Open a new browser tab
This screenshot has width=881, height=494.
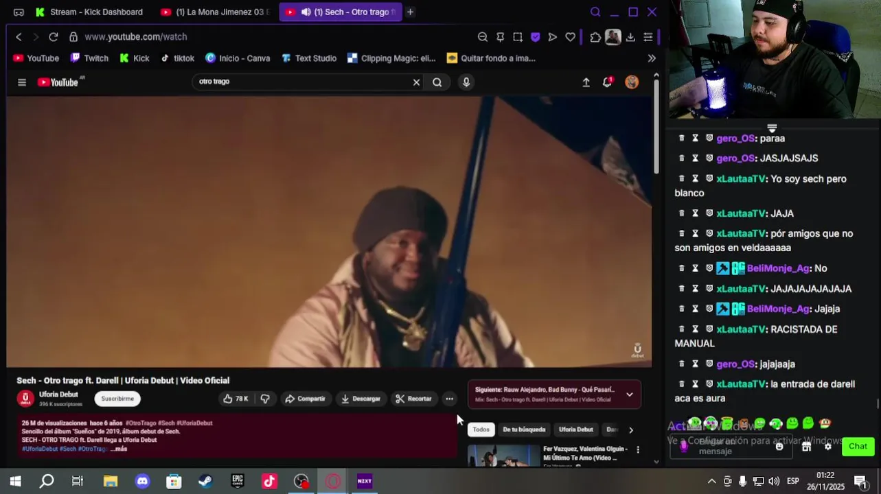click(x=410, y=12)
